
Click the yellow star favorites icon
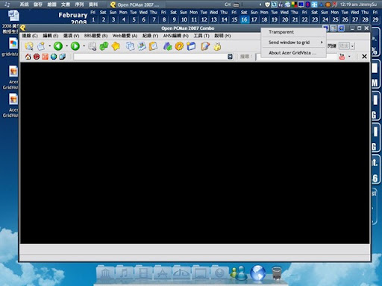(x=116, y=46)
